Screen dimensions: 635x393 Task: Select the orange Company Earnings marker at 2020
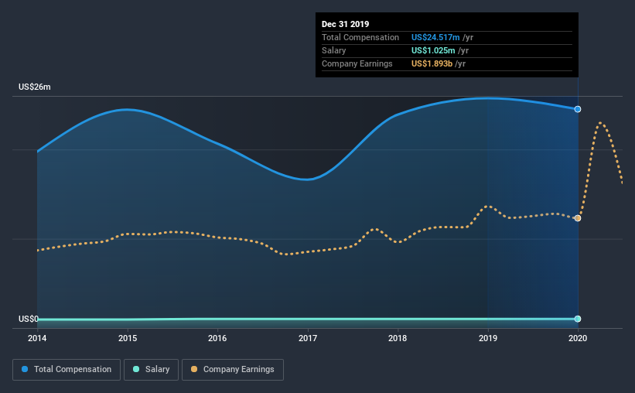(578, 218)
